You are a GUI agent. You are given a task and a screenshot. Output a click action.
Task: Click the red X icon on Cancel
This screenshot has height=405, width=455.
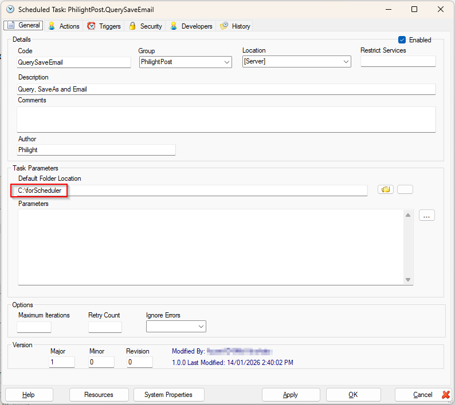point(445,395)
